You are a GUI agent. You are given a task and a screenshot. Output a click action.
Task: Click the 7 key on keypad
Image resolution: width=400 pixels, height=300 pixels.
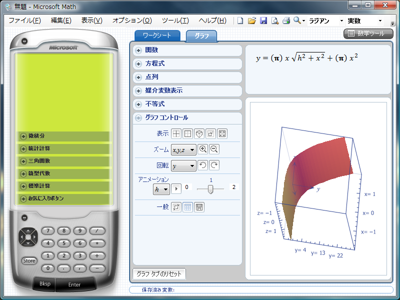pyautogui.click(x=48, y=231)
